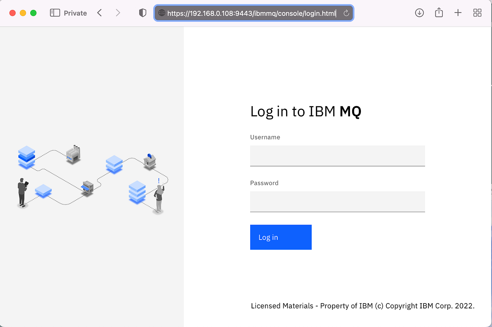The image size is (492, 327).
Task: Click the privacy shield icon
Action: pyautogui.click(x=143, y=13)
